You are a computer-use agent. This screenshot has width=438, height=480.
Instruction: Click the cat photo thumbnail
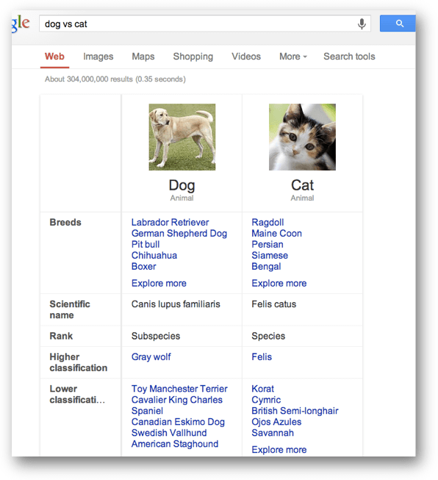(302, 137)
